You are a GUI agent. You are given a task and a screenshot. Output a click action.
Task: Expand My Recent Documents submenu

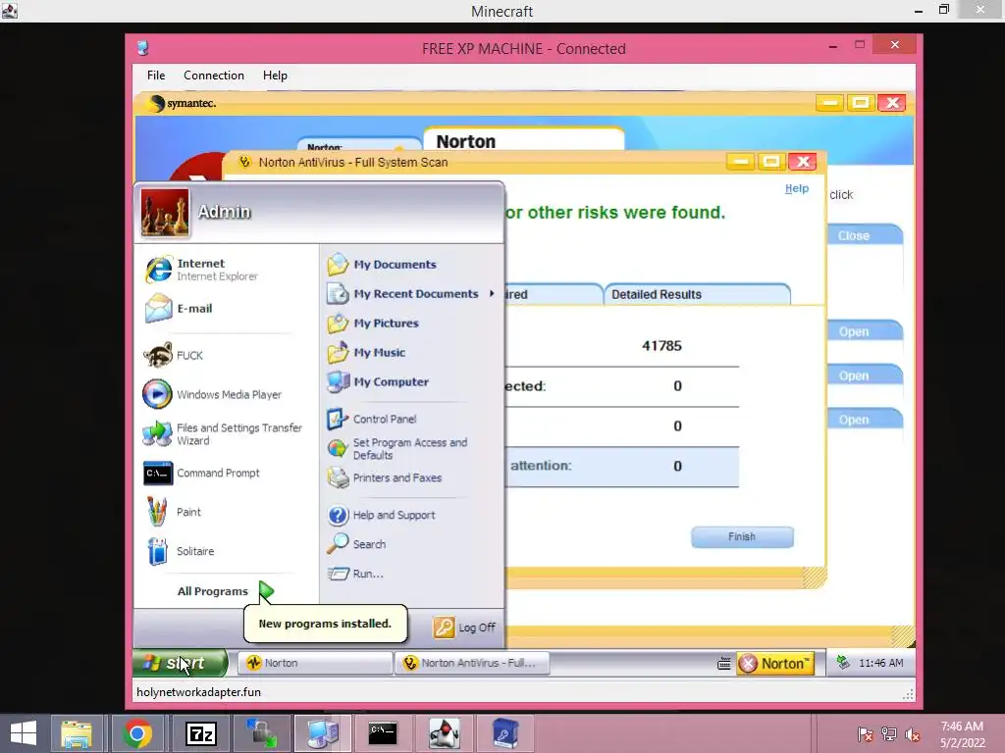410,293
